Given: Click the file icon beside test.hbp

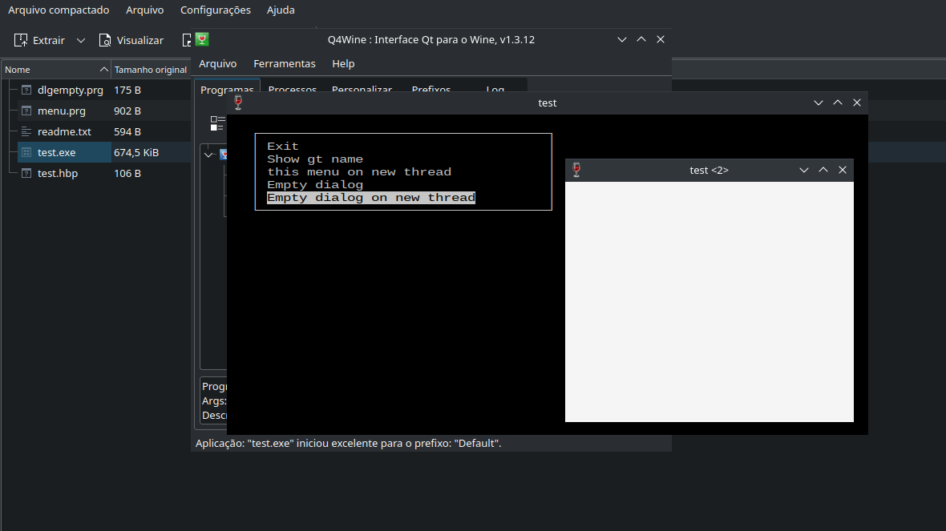Looking at the screenshot, I should (x=26, y=174).
